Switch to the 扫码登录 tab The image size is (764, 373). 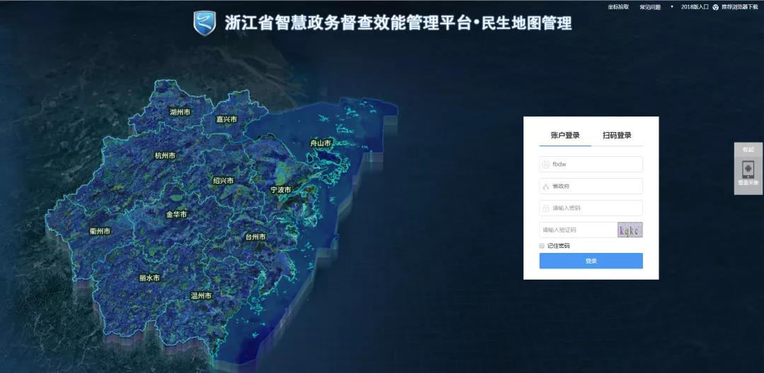pyautogui.click(x=617, y=136)
